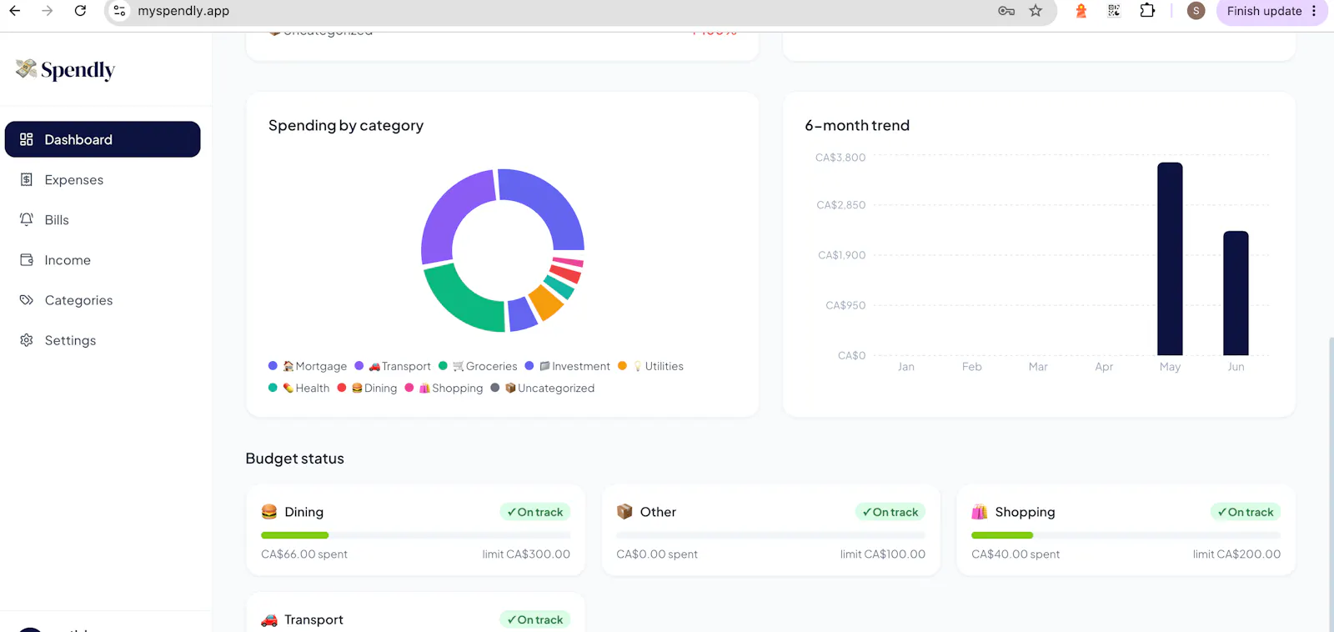The image size is (1334, 632).
Task: Click Shopping budget progress bar
Action: [1126, 535]
